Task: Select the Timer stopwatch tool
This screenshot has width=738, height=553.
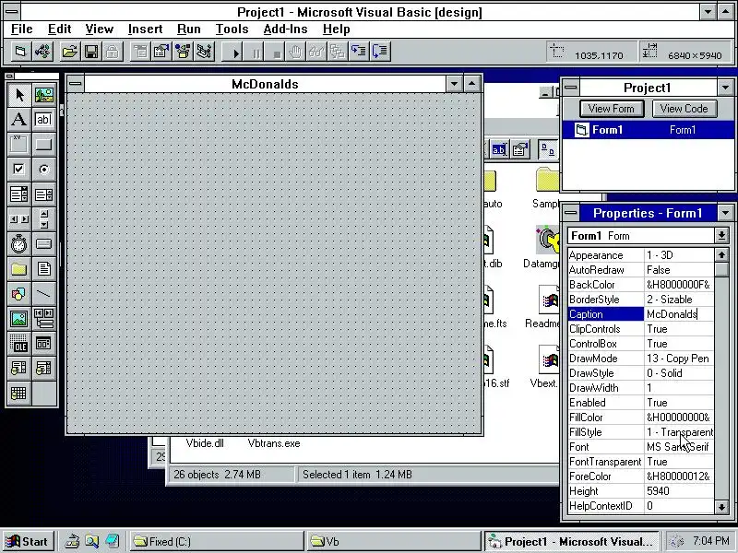Action: pos(18,244)
